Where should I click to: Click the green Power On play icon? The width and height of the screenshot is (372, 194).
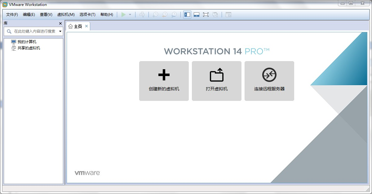[x=124, y=15]
